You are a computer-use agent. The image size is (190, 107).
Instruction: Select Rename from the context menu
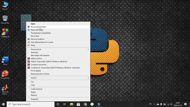58,95
